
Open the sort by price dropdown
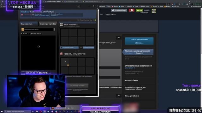tap(25, 34)
